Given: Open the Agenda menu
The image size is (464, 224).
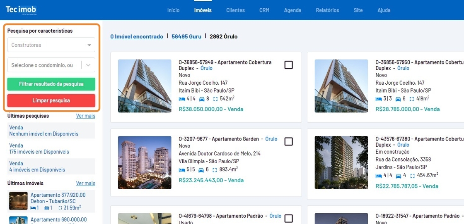Looking at the screenshot, I should pos(292,10).
